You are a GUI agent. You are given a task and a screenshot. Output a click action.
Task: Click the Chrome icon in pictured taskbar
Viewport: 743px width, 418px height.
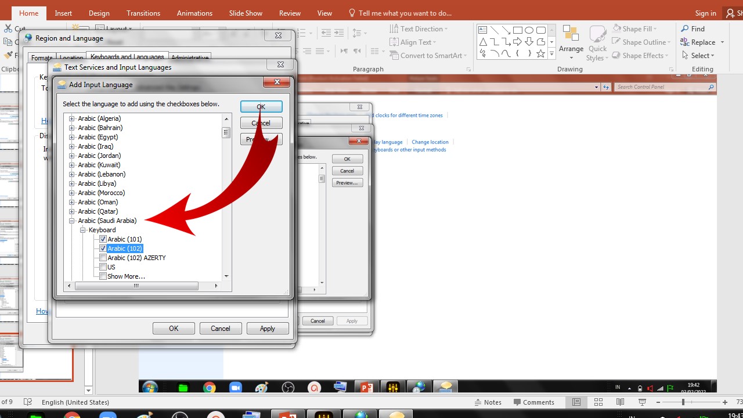click(210, 388)
